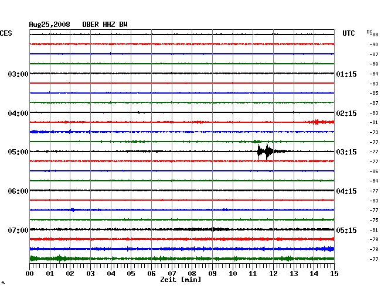Click the 02:15 UTC time label

346,113
